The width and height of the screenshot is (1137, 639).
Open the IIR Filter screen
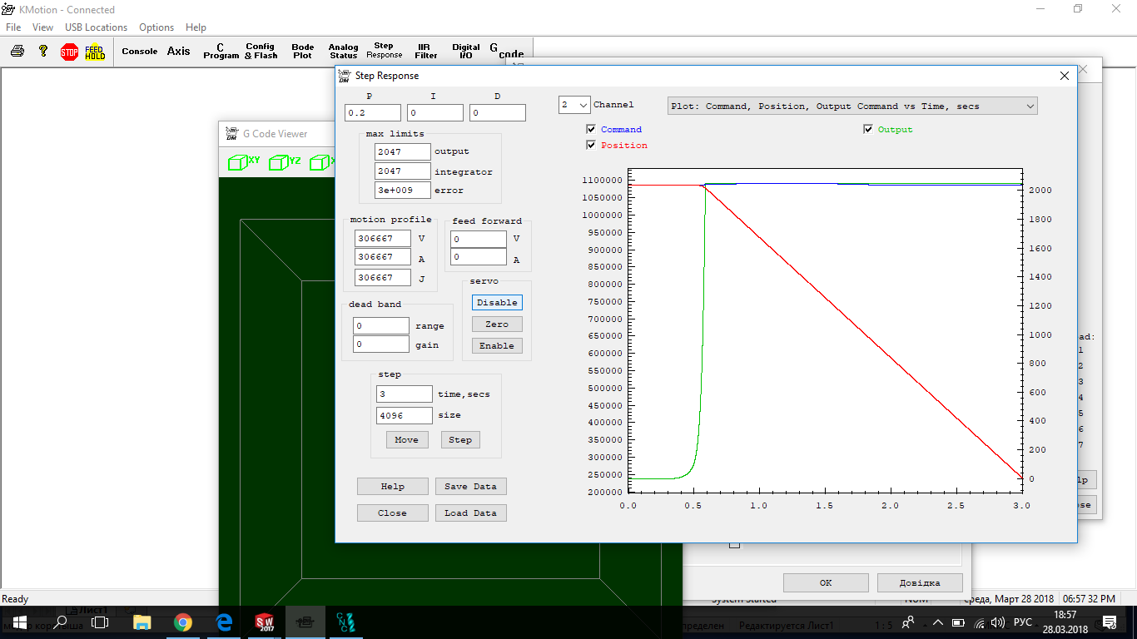pos(425,52)
